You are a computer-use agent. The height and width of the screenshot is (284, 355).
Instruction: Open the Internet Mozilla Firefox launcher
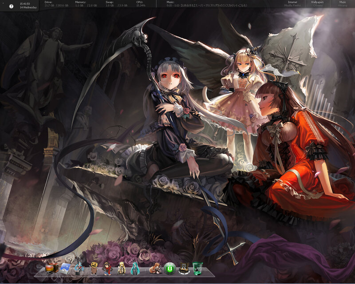(292, 4)
